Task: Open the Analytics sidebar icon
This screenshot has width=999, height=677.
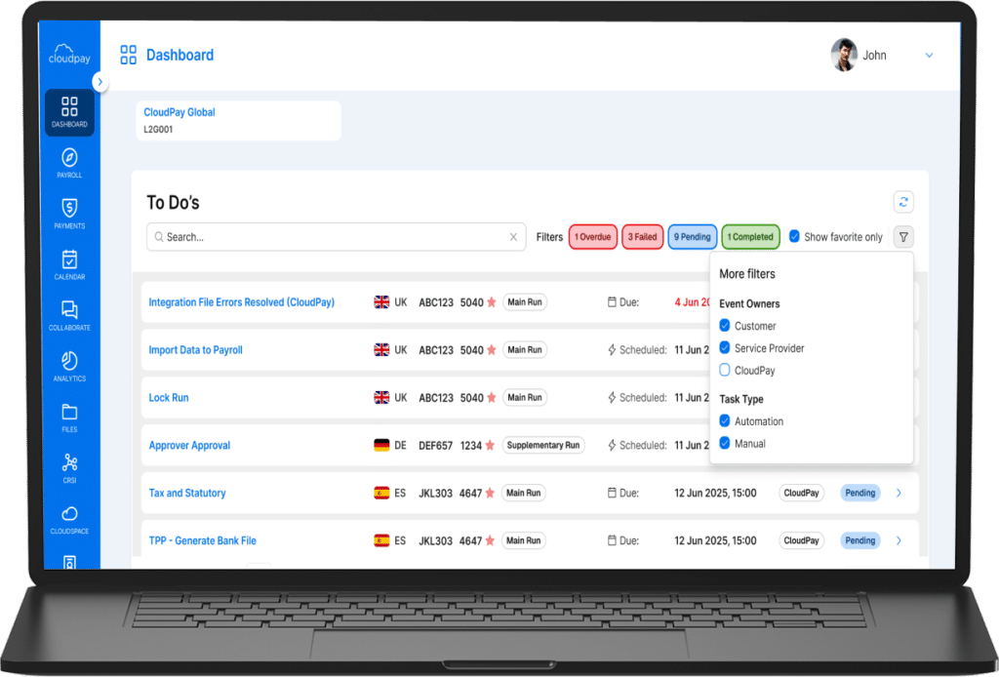Action: [69, 365]
